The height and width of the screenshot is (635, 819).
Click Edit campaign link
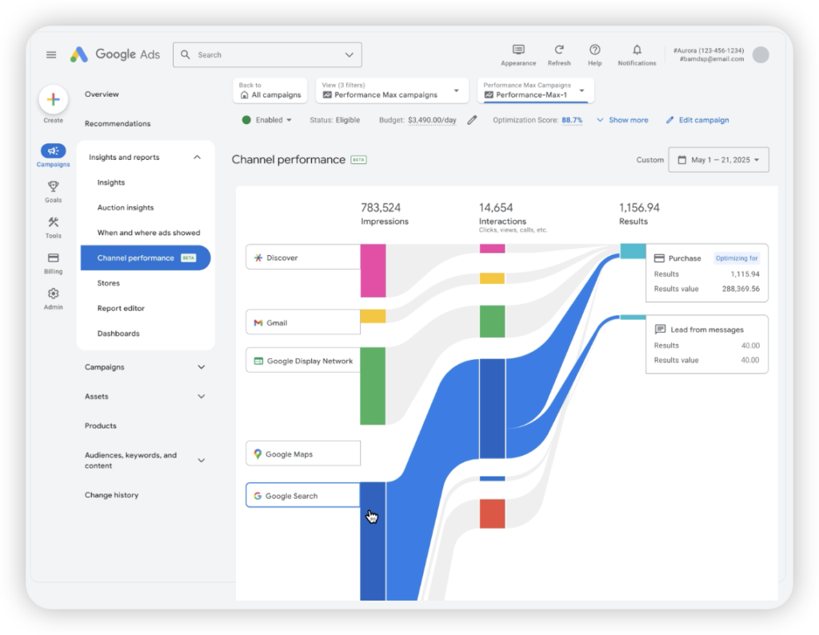tap(697, 120)
